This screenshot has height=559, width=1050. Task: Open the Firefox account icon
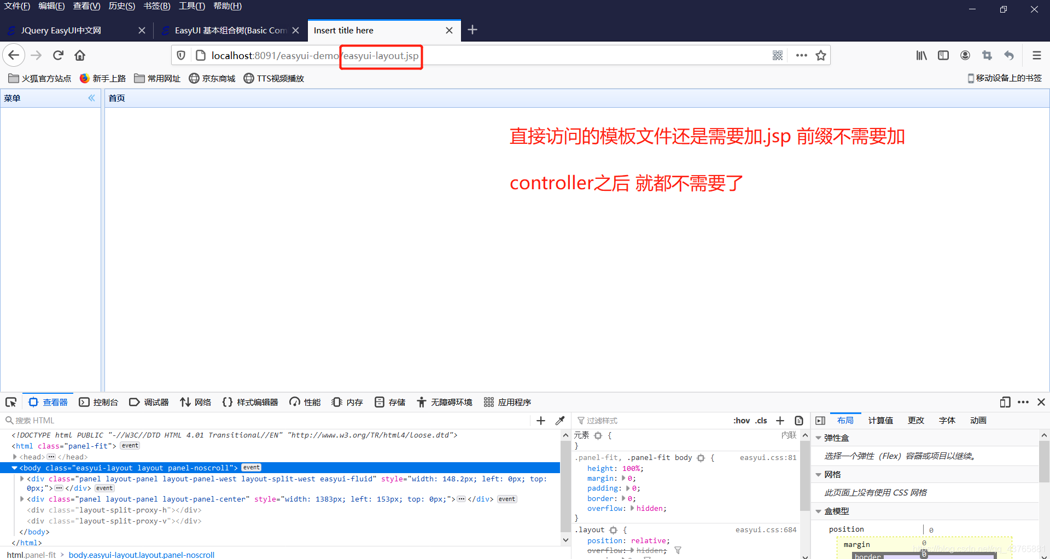pos(965,55)
